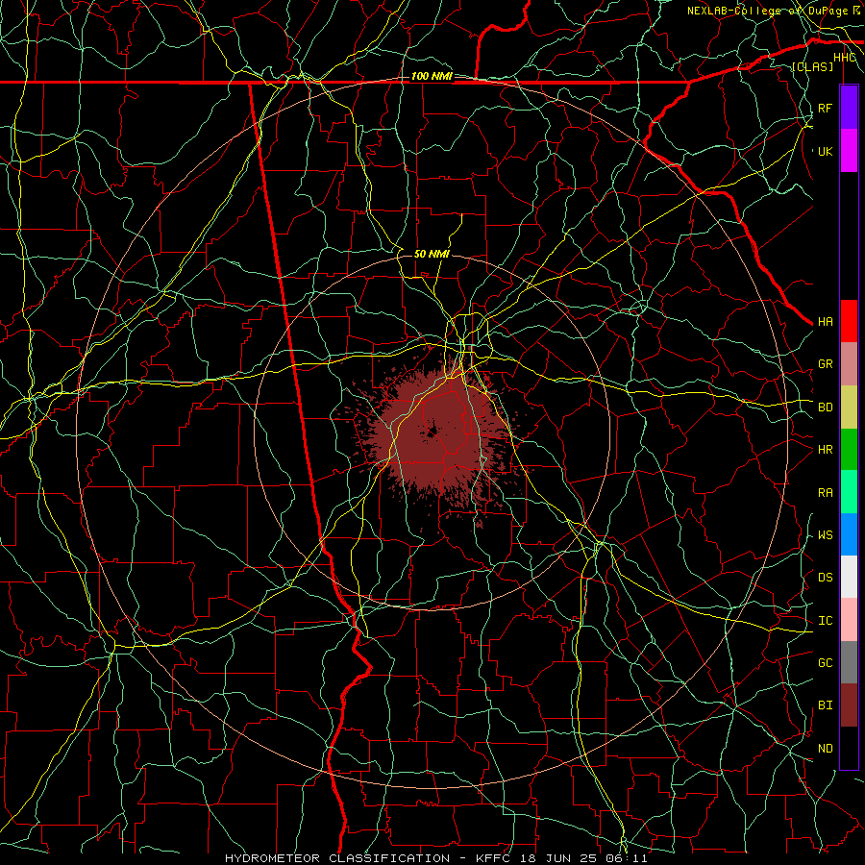Click the DS white legend color swatch

pyautogui.click(x=849, y=577)
